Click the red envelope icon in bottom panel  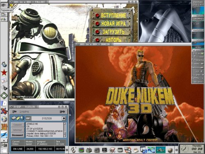tap(112, 150)
